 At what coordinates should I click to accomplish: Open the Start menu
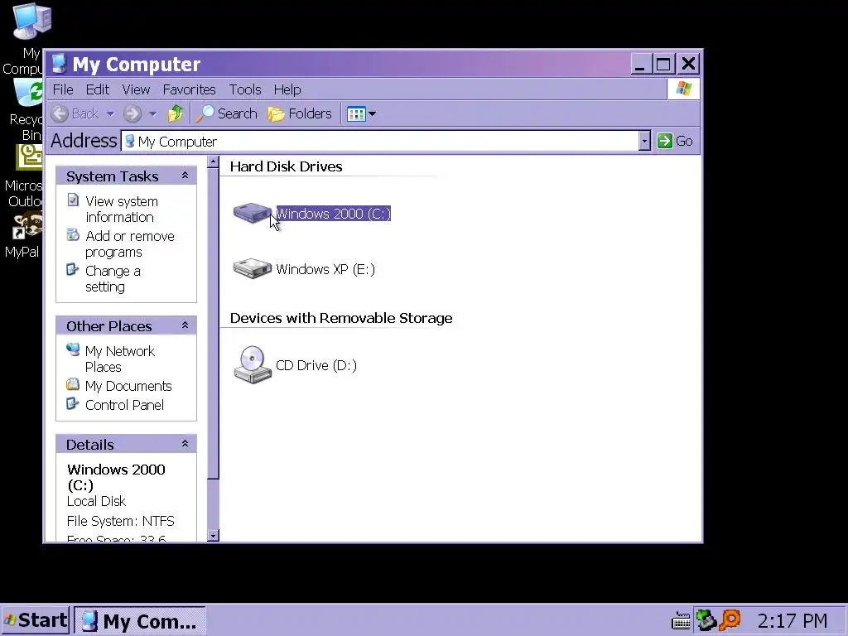click(35, 619)
